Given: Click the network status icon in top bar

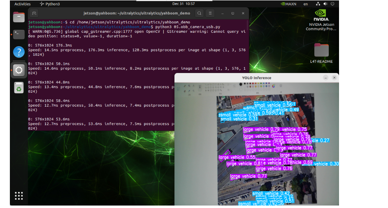Looking at the screenshot, I should coord(318,4).
